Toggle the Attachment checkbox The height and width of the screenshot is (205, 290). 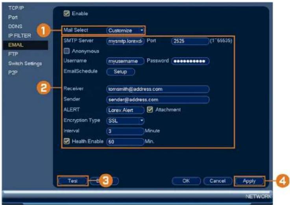150,110
